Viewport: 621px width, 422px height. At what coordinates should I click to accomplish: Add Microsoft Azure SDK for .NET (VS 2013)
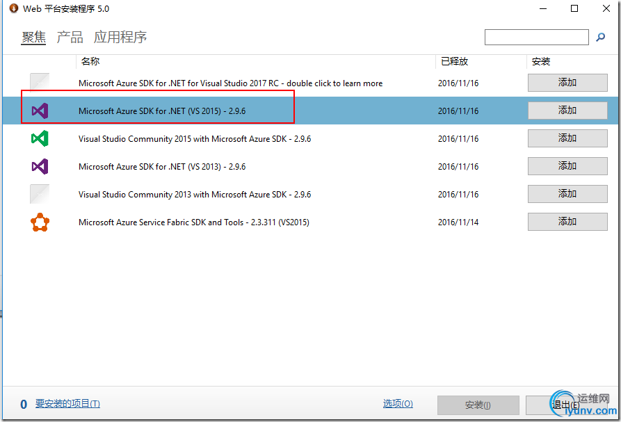click(x=567, y=166)
